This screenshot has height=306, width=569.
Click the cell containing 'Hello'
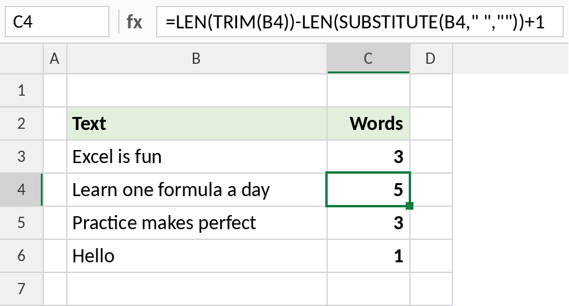(197, 256)
